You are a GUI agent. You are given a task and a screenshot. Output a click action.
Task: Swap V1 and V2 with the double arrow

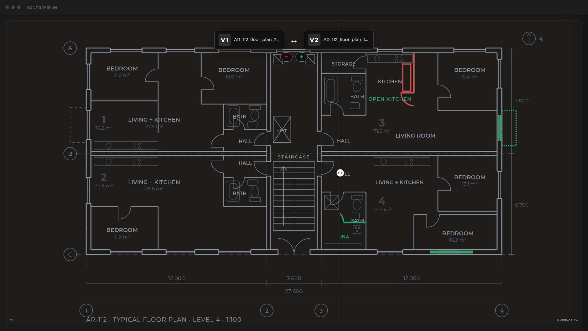294,41
